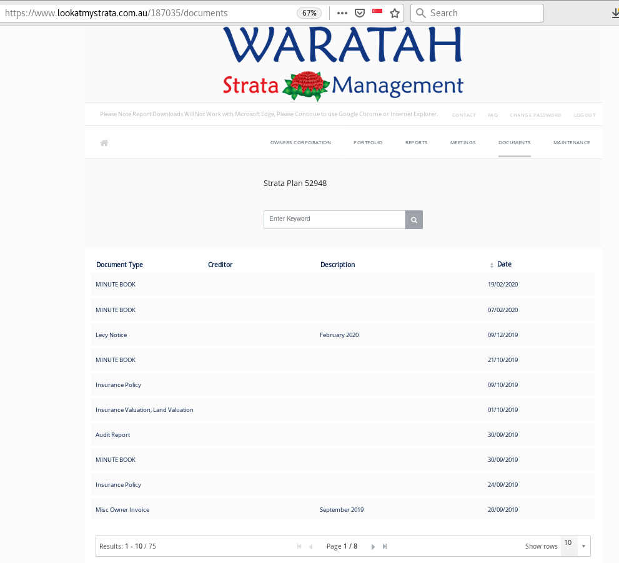Open the Maintenance menu

572,142
